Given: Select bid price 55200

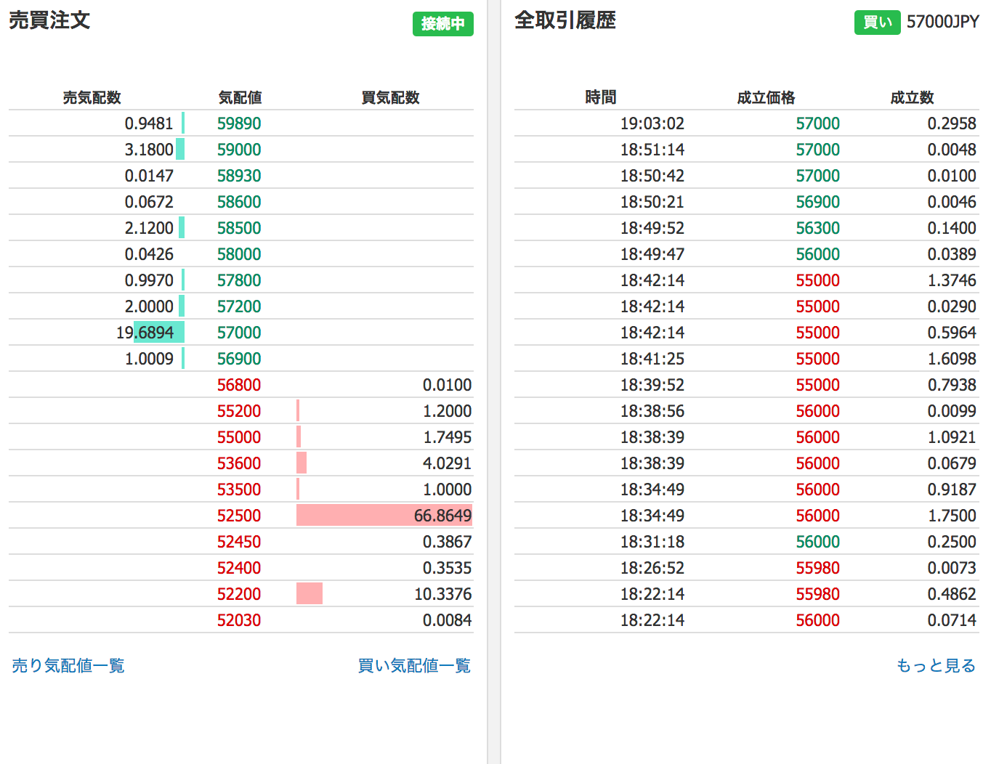Looking at the screenshot, I should coord(239,411).
